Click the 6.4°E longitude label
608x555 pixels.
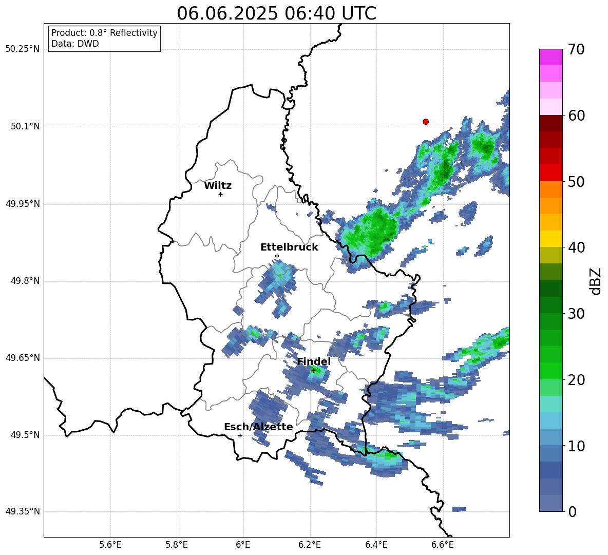(376, 545)
